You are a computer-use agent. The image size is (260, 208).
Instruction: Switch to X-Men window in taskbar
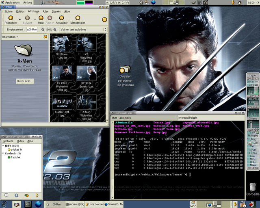pos(55,204)
